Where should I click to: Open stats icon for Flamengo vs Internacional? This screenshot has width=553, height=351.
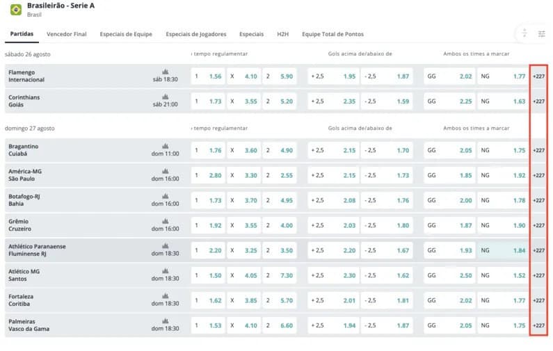165,72
